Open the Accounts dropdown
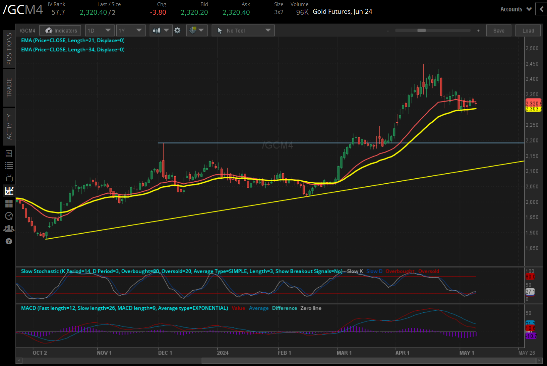The height and width of the screenshot is (366, 547). tap(515, 9)
